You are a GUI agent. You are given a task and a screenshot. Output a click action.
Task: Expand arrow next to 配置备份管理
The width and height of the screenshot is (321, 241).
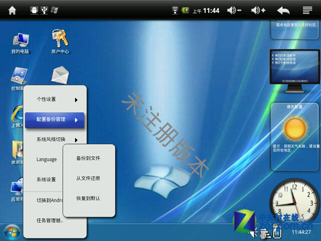click(76, 120)
